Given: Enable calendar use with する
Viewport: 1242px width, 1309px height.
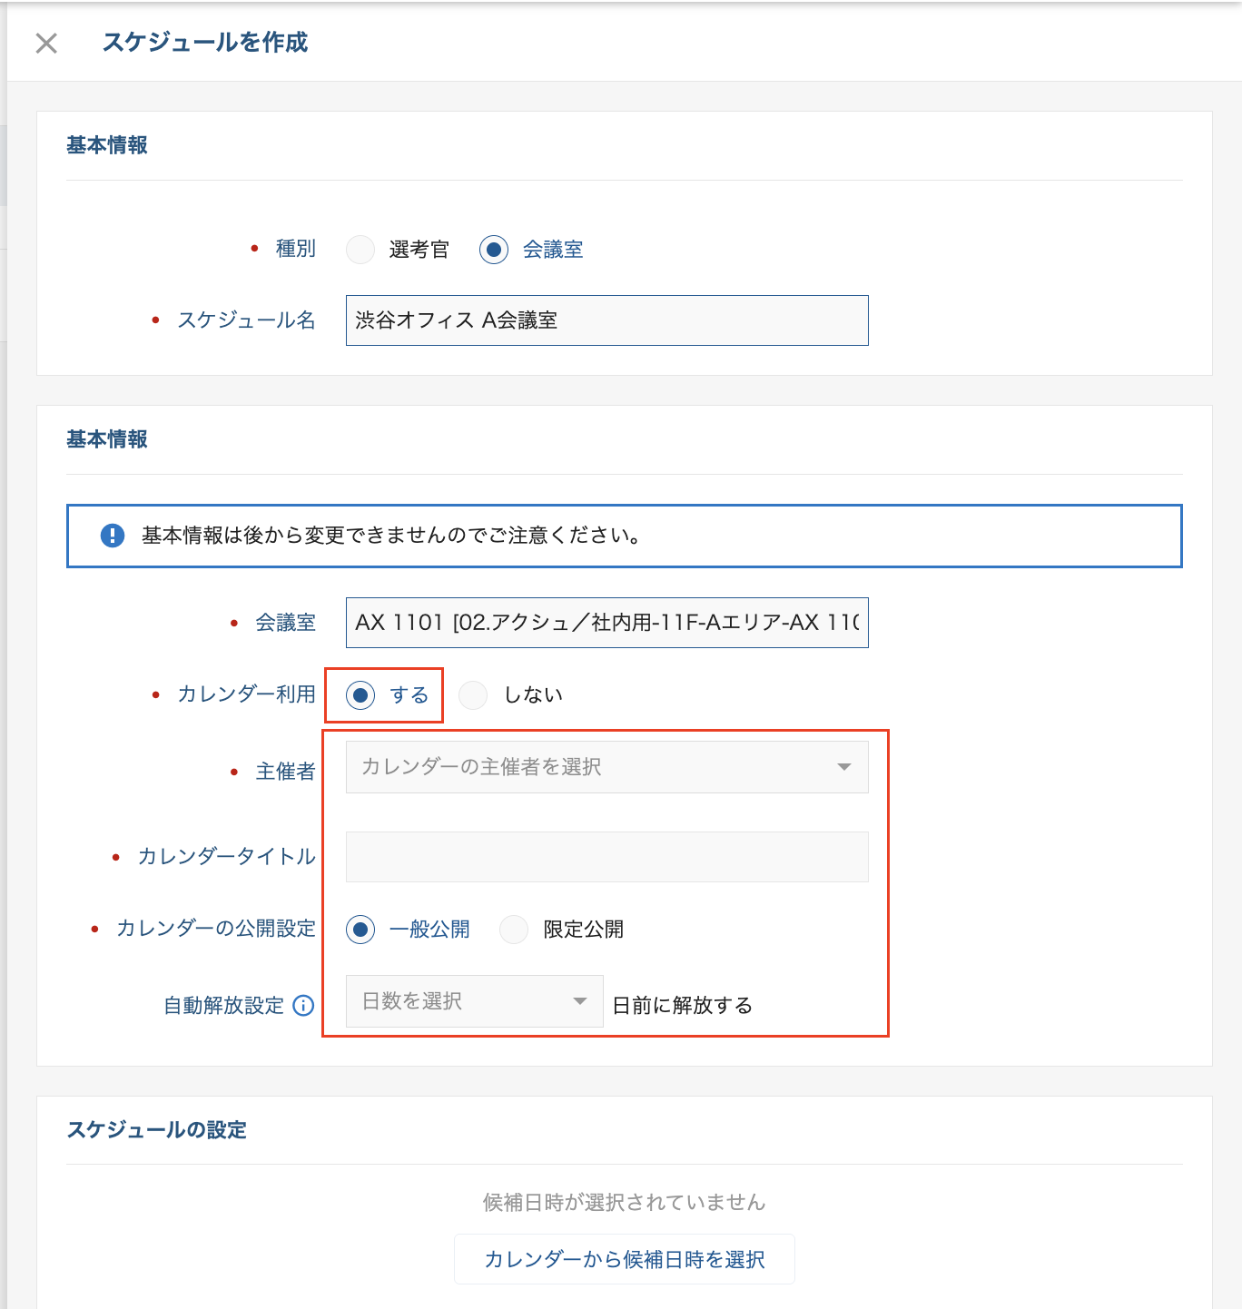Looking at the screenshot, I should [360, 695].
